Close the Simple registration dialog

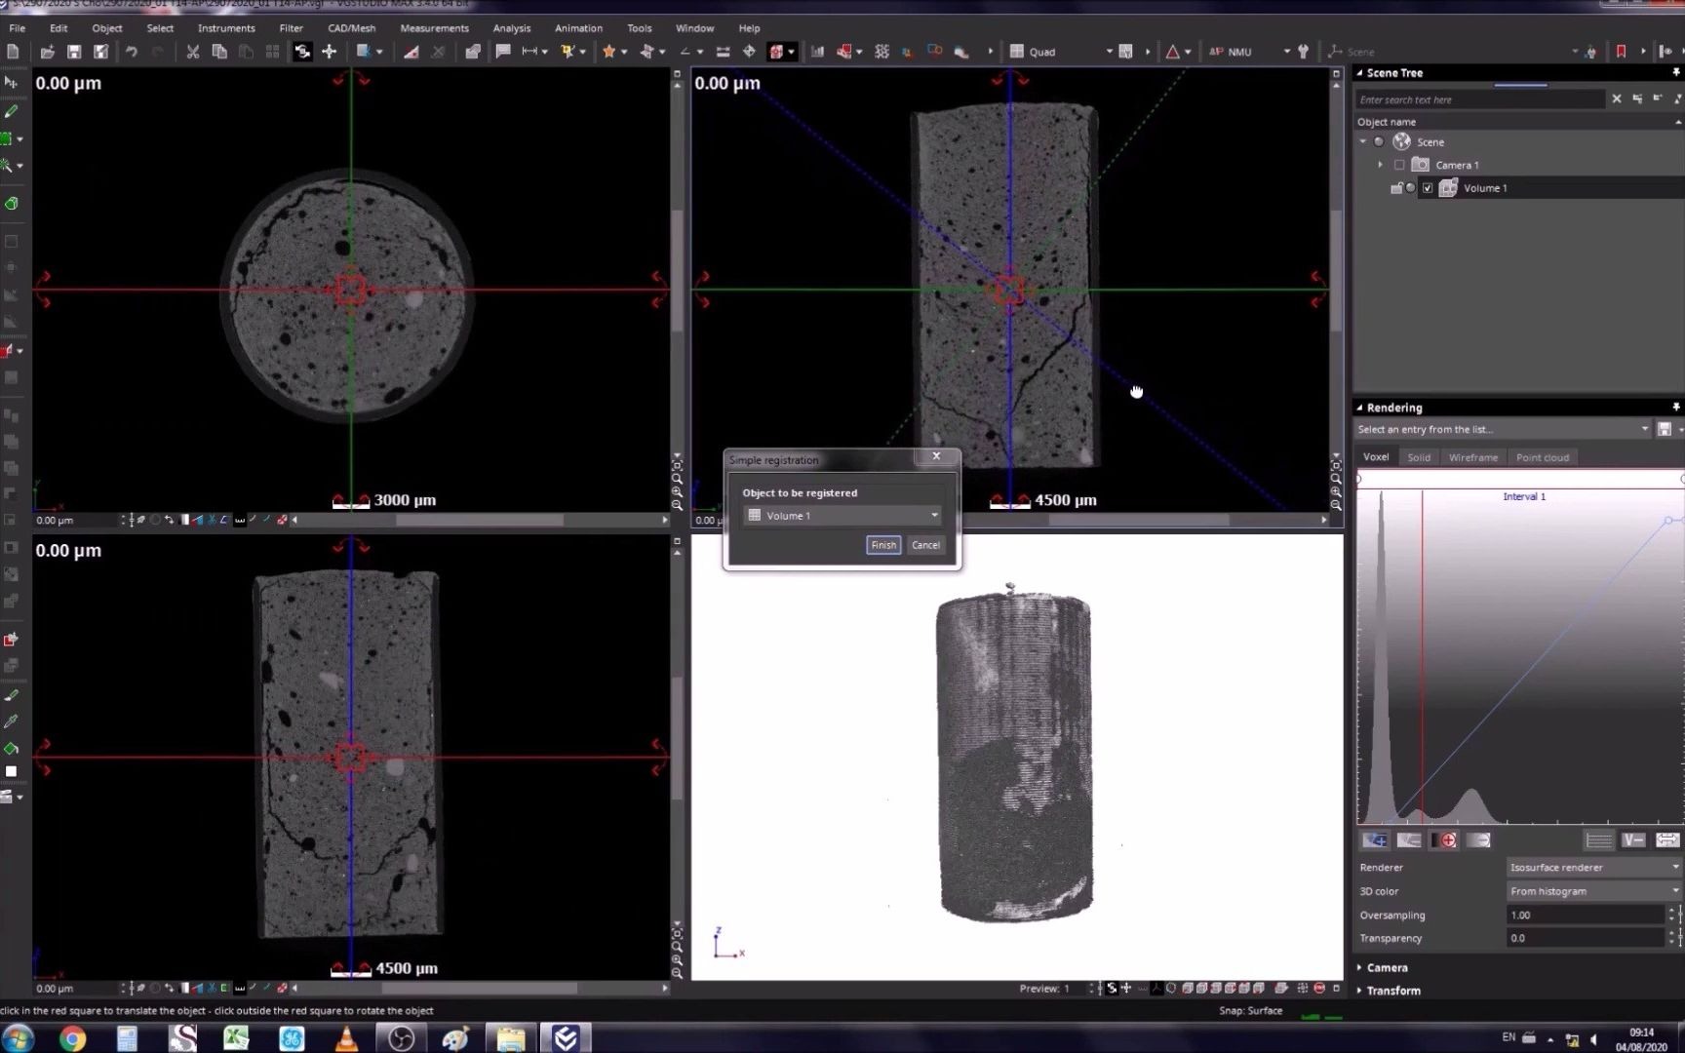tap(936, 456)
